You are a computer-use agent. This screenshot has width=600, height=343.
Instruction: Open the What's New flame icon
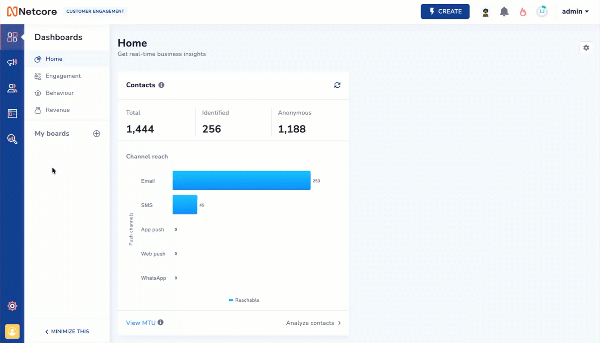pyautogui.click(x=523, y=11)
